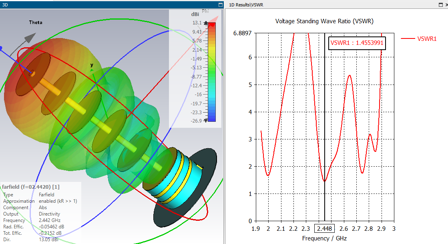Click the 2.9 tick on the frequency axis
This screenshot has width=448, height=244.
point(381,228)
